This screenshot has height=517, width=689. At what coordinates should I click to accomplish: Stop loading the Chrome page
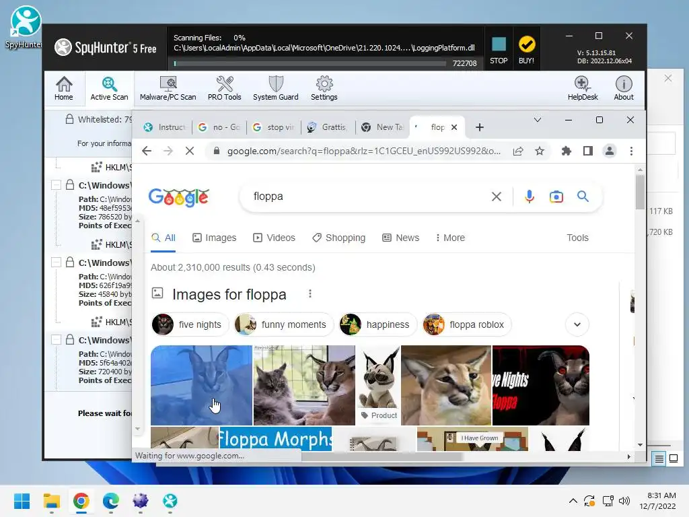(190, 151)
